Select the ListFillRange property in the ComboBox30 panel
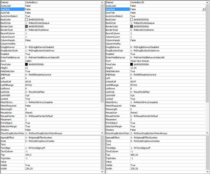 point(112,85)
